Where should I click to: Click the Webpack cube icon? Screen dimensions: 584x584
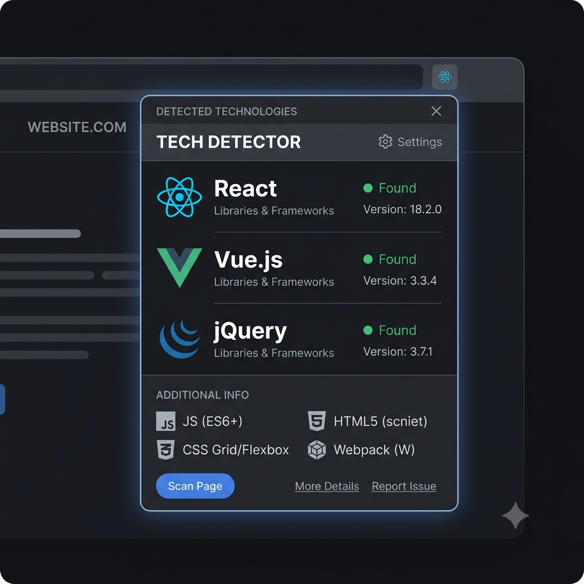317,450
